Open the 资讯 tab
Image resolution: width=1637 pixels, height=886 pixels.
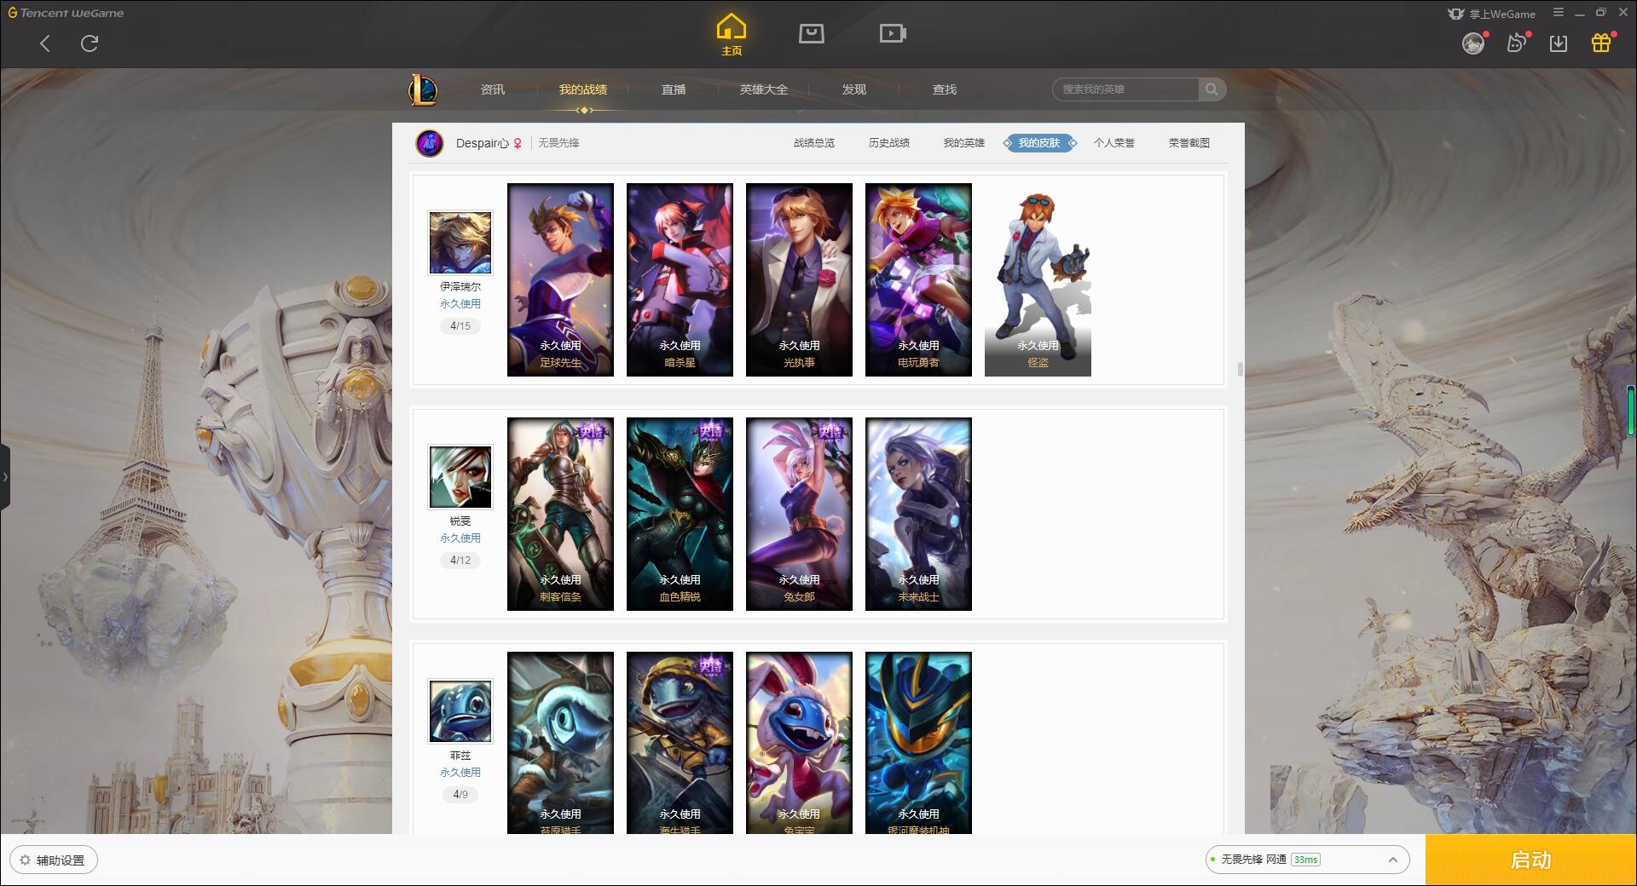[493, 89]
